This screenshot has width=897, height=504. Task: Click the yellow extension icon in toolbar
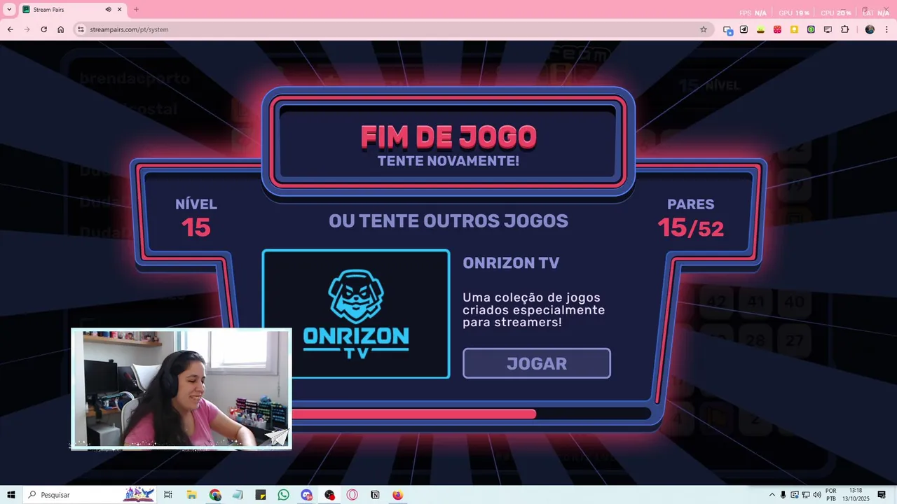794,29
